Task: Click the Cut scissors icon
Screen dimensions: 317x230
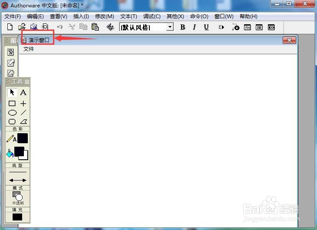Action: pos(72,27)
